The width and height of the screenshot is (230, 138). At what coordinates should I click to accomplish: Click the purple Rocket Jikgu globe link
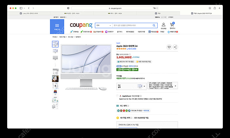pyautogui.click(x=109, y=32)
